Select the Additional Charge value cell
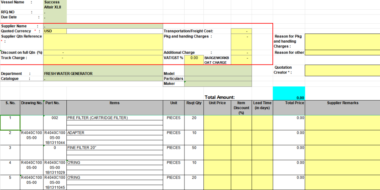Image resolution: width=380 pixels, height=190 pixels. click(241, 53)
